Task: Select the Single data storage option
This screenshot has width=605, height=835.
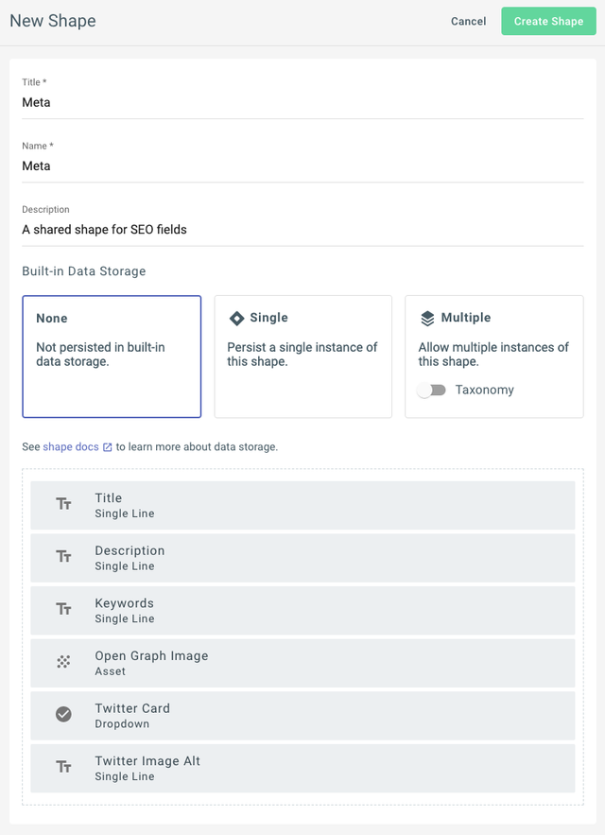Action: (x=302, y=357)
